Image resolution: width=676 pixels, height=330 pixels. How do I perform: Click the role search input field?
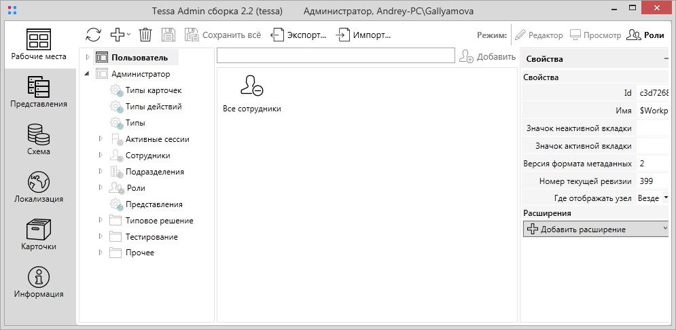(x=336, y=56)
